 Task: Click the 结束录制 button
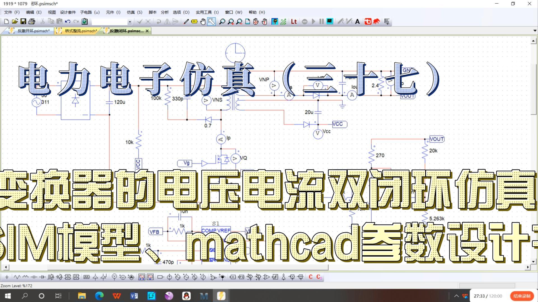click(521, 296)
